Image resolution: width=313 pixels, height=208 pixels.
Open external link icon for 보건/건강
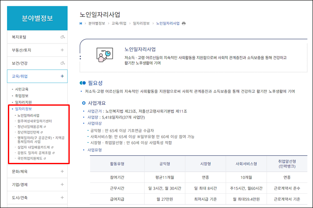[63, 63]
